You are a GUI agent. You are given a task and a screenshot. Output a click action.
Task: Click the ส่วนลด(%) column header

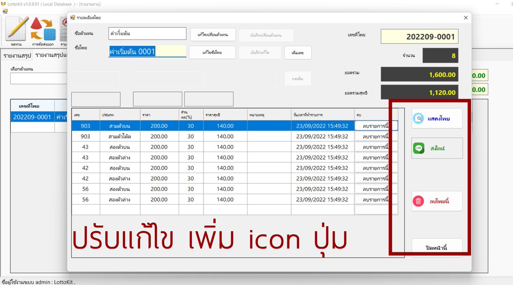(191, 115)
